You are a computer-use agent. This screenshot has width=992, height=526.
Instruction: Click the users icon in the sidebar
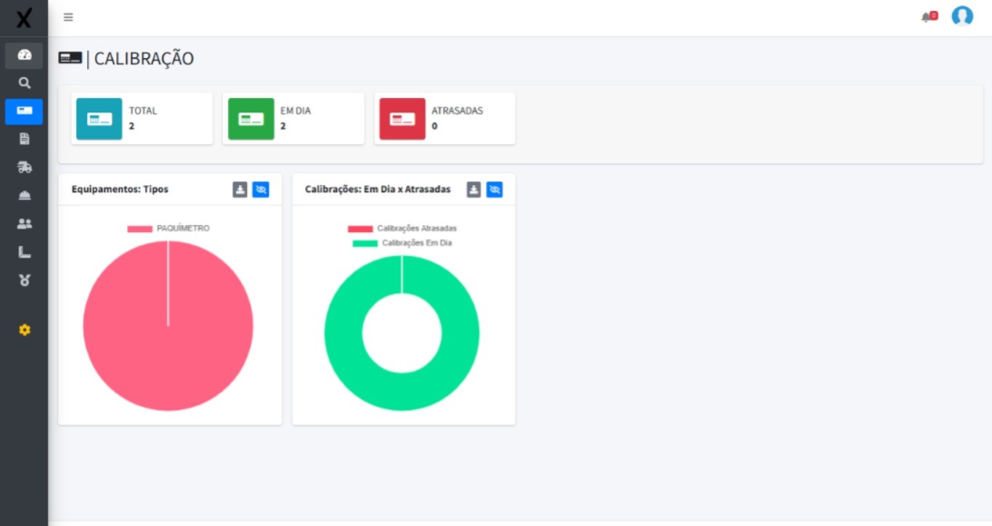click(x=25, y=223)
